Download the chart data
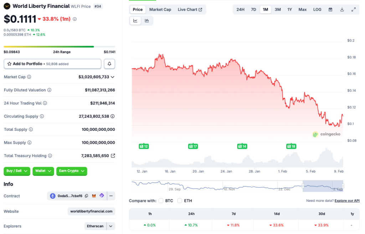This screenshot has width=365, height=234. (x=342, y=10)
